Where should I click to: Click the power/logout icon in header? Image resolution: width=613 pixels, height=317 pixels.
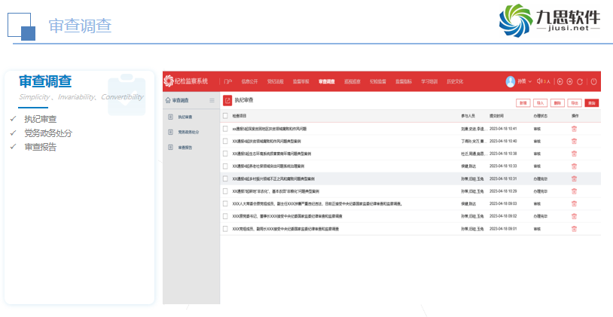[x=593, y=81]
